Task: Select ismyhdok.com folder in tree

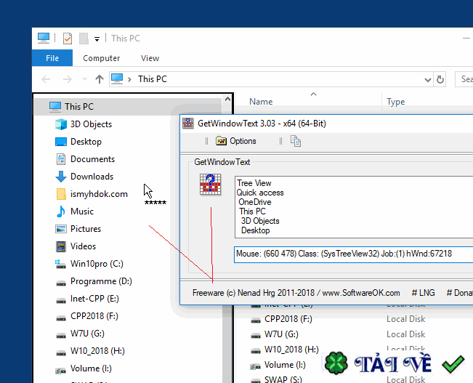Action: point(99,194)
